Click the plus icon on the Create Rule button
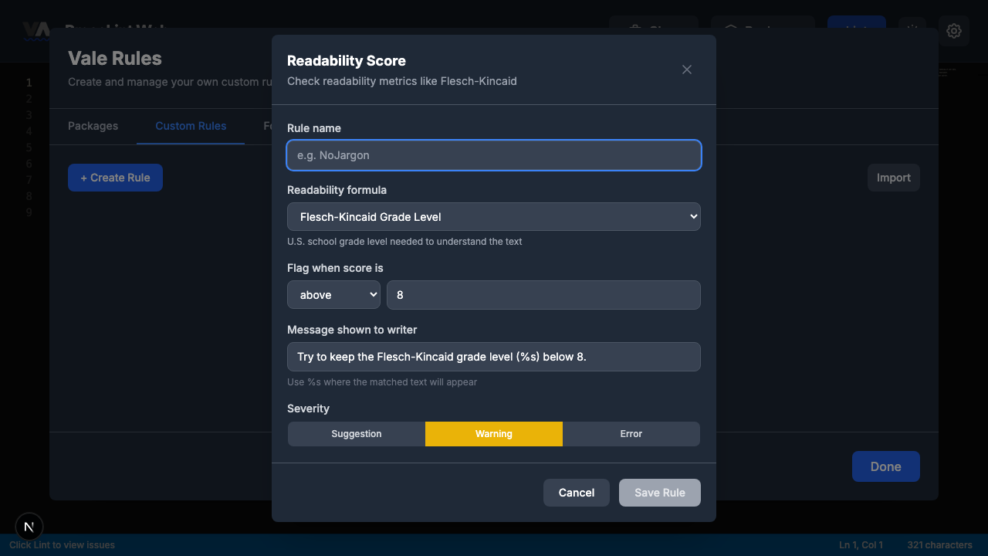This screenshot has width=988, height=556. pos(83,178)
